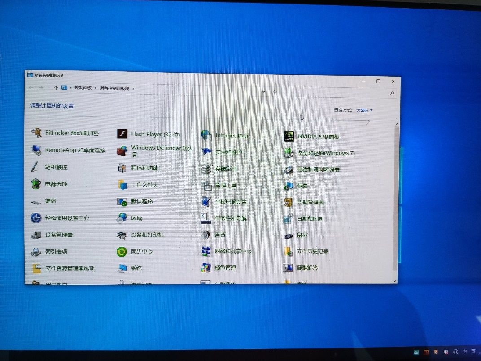This screenshot has height=361, width=481.
Task: Open the 程序和功能 link
Action: tap(144, 168)
